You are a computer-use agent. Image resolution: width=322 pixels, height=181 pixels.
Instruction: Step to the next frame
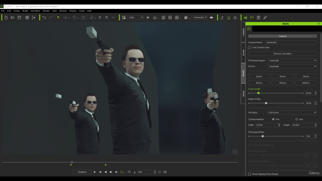(111, 172)
